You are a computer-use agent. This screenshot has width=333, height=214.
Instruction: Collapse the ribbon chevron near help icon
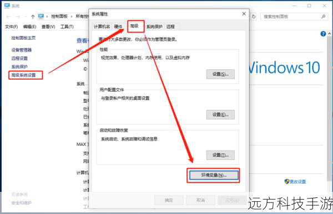(329, 33)
